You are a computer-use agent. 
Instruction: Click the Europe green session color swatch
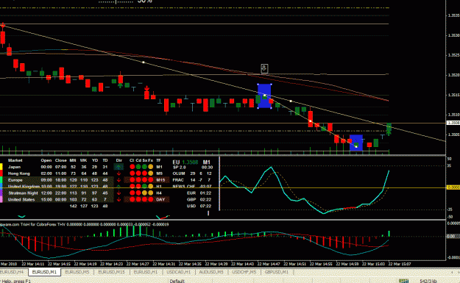(x=1, y=180)
